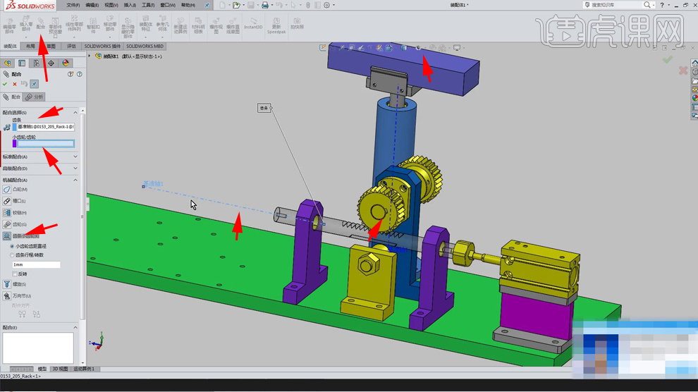Expand the Standard Mates (标准配合) section

[75, 157]
